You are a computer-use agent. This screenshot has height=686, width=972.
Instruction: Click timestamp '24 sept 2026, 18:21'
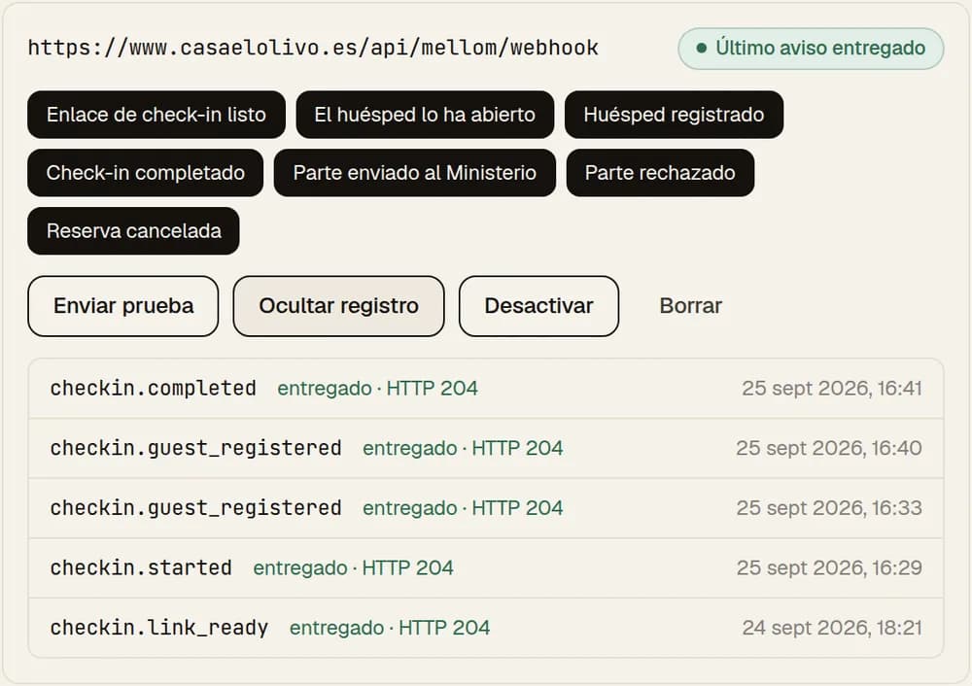coord(832,628)
